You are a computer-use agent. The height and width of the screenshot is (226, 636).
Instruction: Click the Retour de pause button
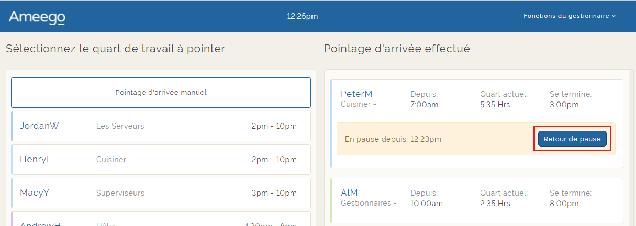(572, 139)
